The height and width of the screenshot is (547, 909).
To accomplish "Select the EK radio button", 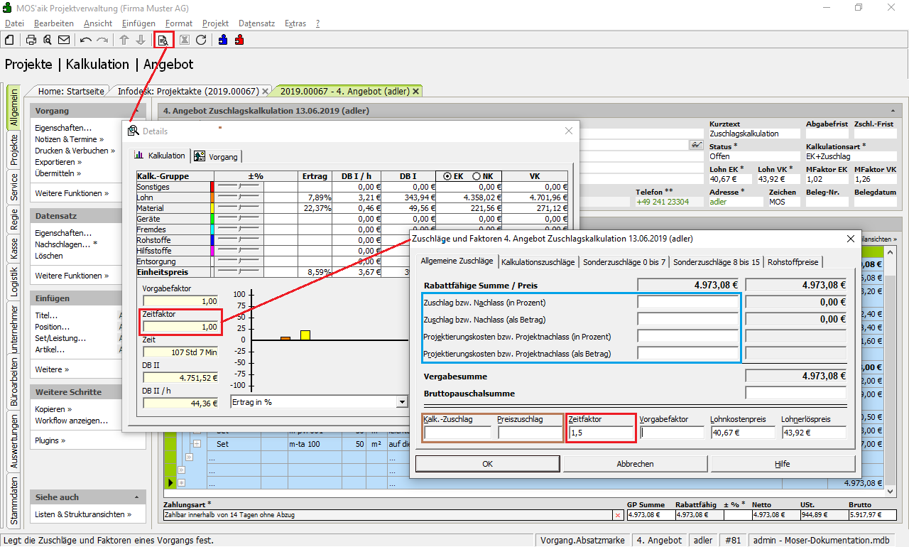I will (447, 176).
